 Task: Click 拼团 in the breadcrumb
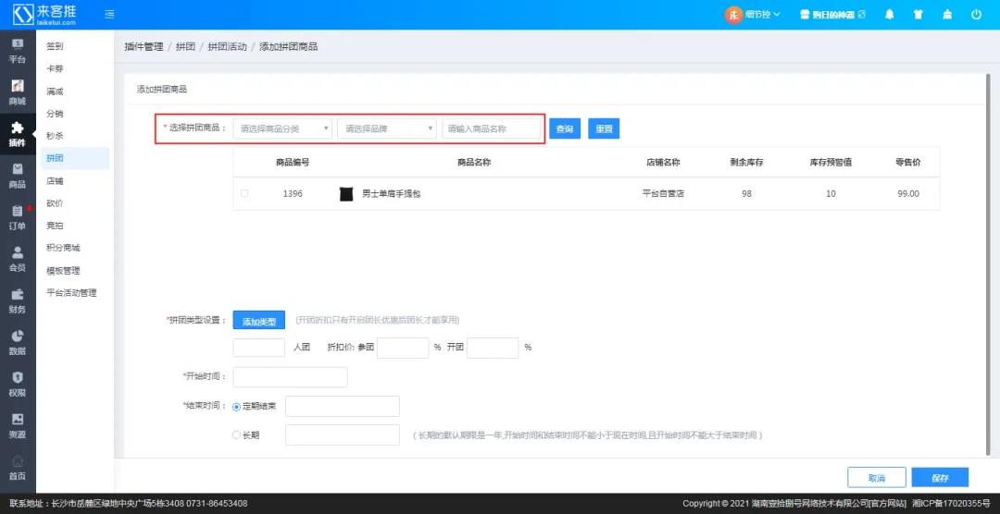[185, 47]
